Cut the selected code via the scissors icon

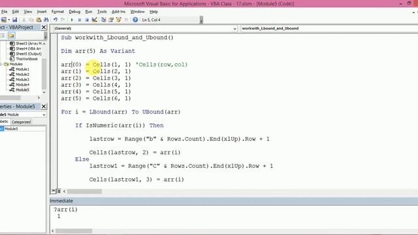coord(24,20)
